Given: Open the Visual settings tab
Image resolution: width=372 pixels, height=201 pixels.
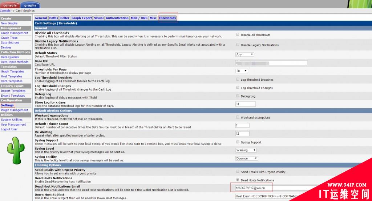Looking at the screenshot, I should (99, 18).
